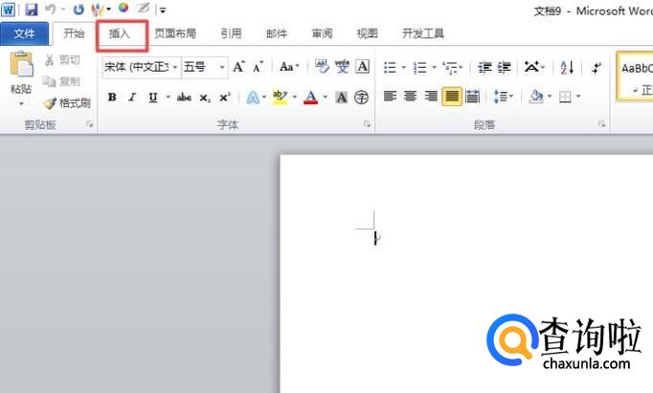Open the underline style dropdown arrow
The height and width of the screenshot is (393, 653).
pyautogui.click(x=168, y=98)
